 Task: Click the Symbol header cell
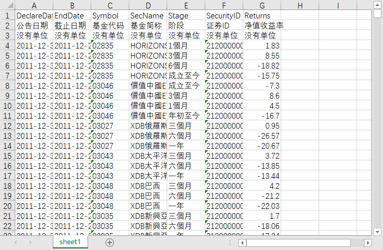[x=110, y=16]
